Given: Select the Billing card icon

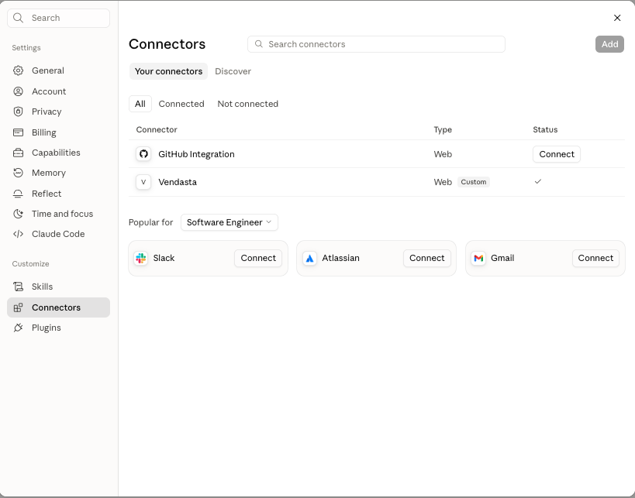Looking at the screenshot, I should tap(19, 132).
